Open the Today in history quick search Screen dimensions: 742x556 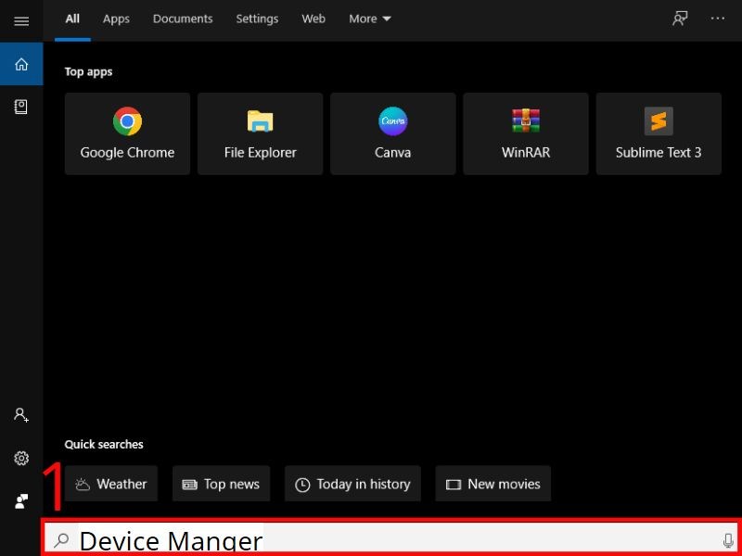point(352,483)
